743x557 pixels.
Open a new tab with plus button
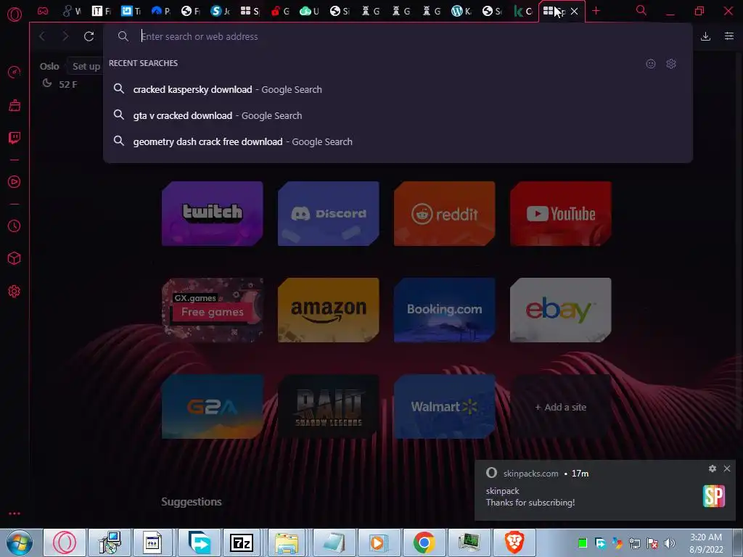coord(596,11)
